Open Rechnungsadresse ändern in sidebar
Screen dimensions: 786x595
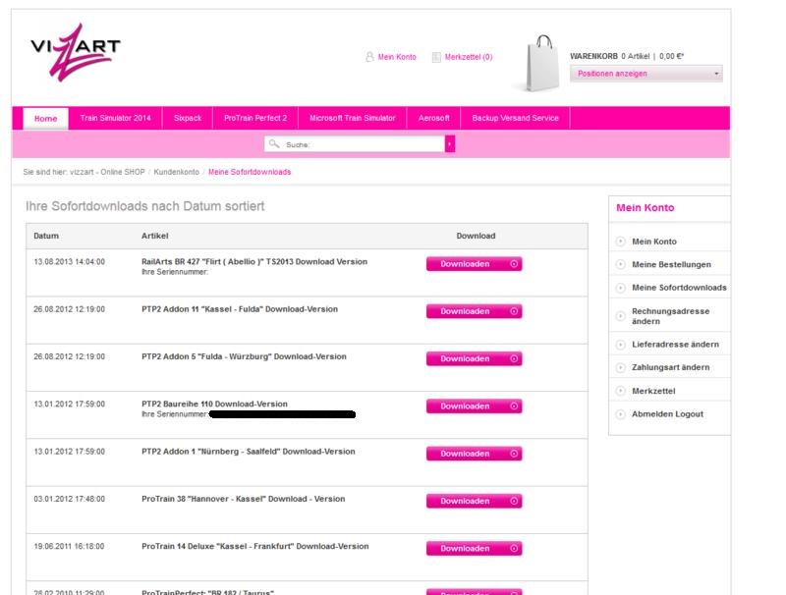[x=671, y=316]
